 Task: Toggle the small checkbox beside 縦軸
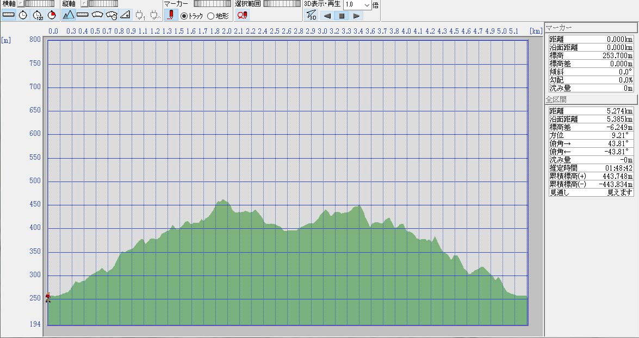tap(84, 4)
